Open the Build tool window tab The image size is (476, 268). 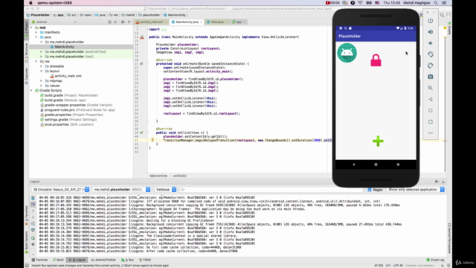click(58, 260)
